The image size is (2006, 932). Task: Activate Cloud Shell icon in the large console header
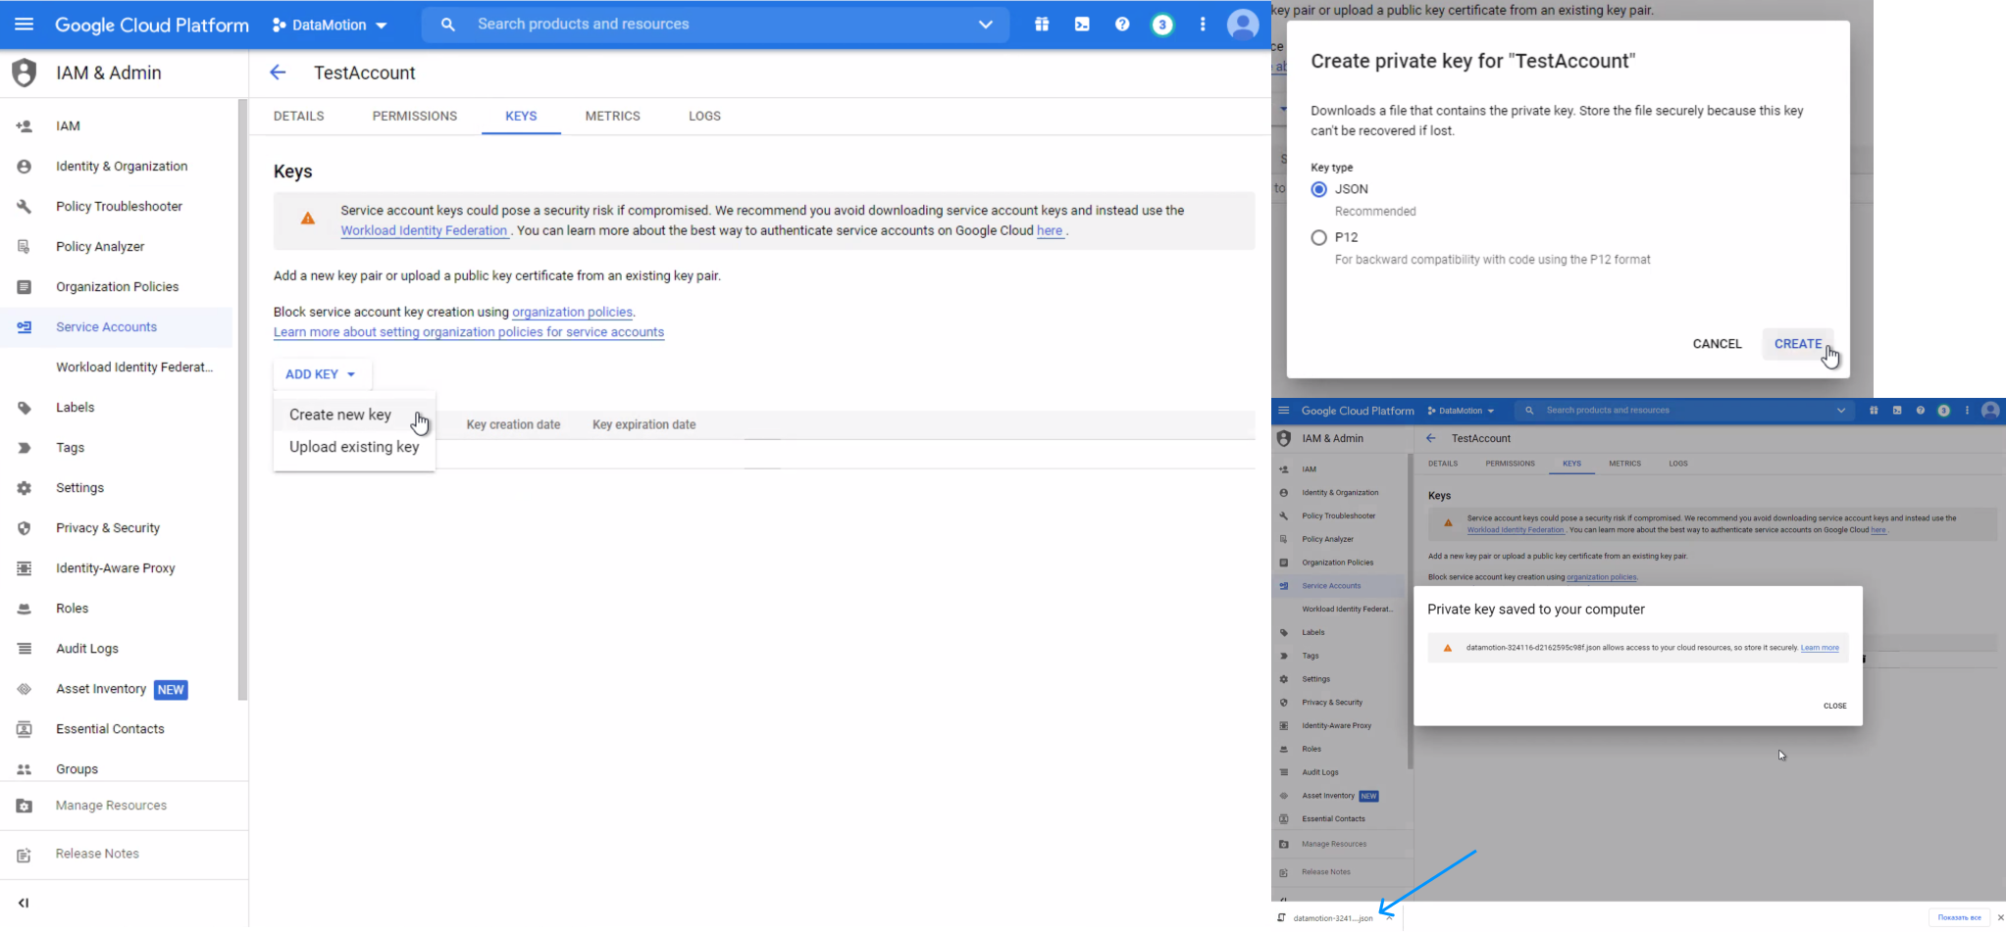[1082, 25]
